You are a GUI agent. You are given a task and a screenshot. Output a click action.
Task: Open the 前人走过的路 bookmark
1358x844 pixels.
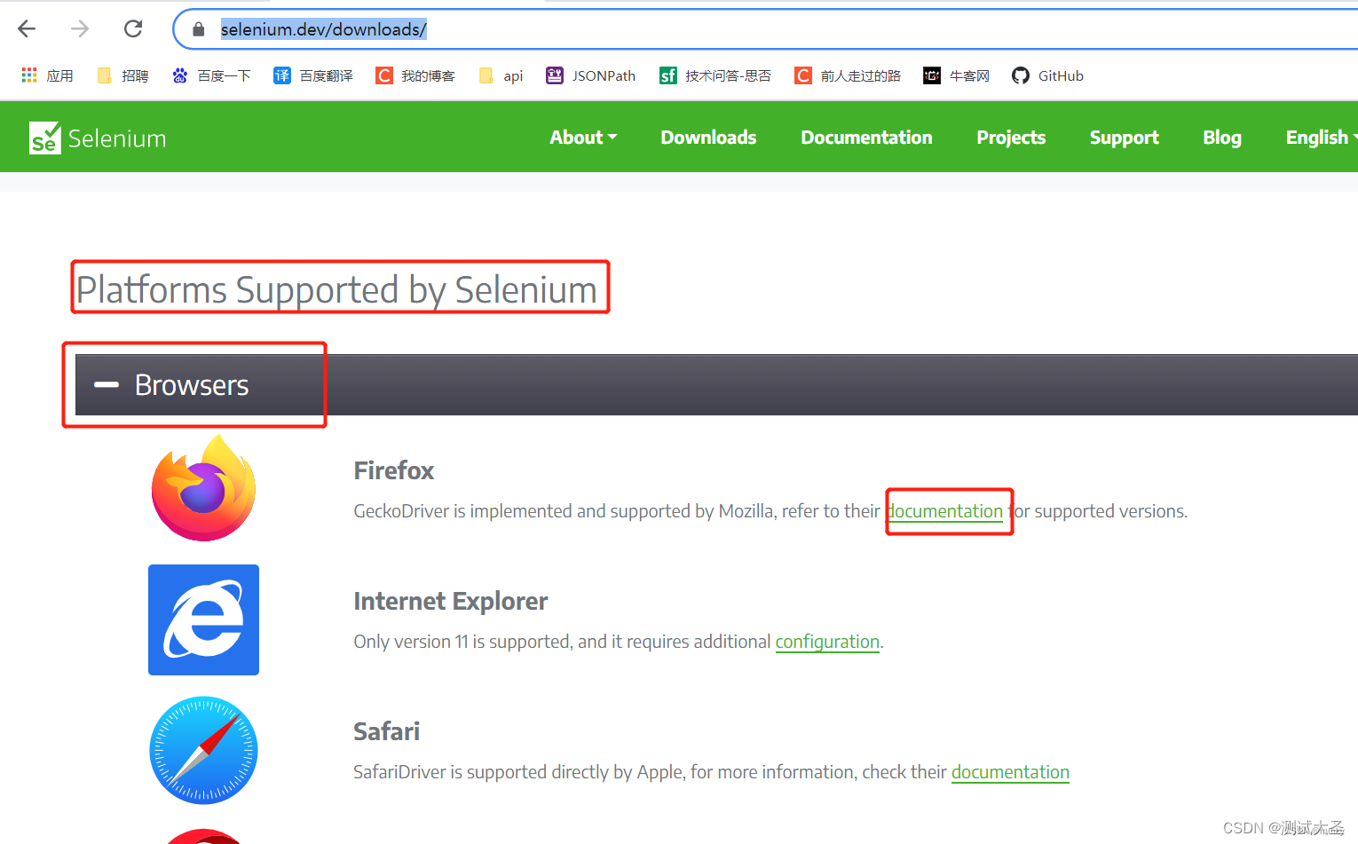[x=848, y=75]
